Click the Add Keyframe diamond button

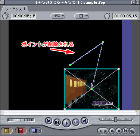[119, 131]
